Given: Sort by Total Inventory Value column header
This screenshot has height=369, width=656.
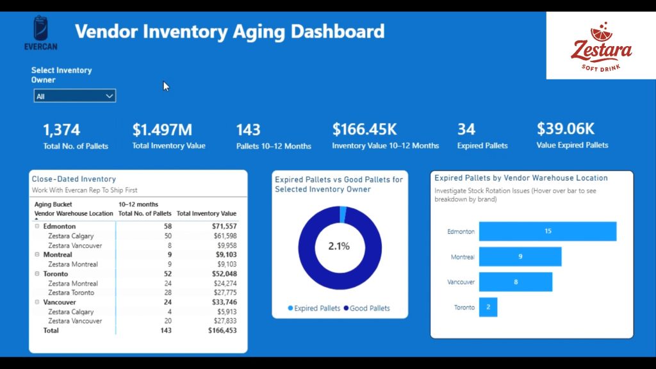Looking at the screenshot, I should pyautogui.click(x=206, y=213).
